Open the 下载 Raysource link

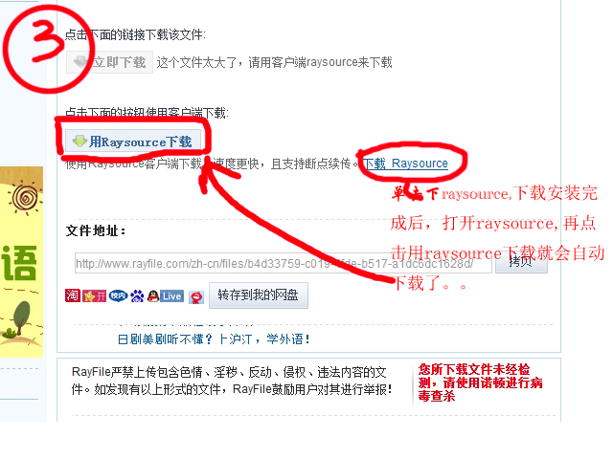(406, 164)
